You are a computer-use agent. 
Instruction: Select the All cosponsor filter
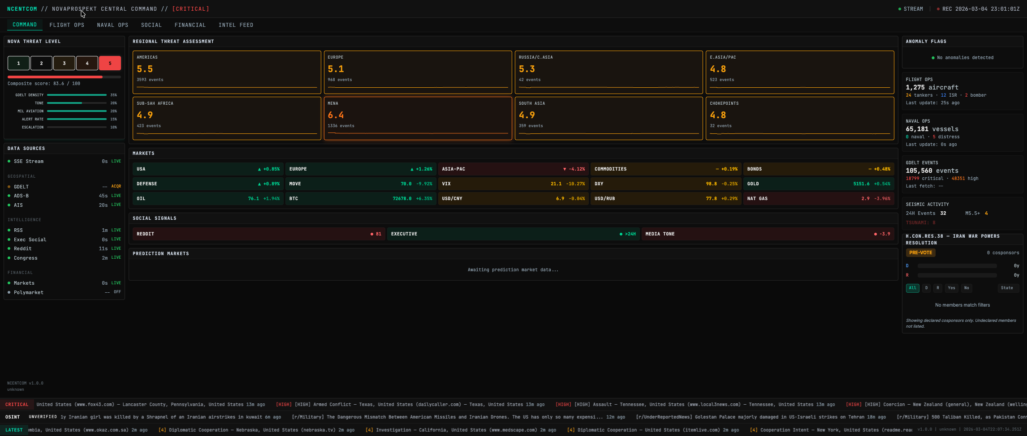pos(913,288)
